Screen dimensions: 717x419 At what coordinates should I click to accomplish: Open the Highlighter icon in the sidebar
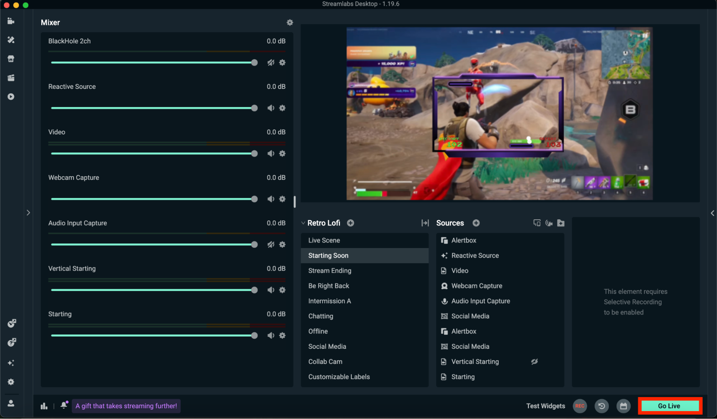(x=11, y=78)
